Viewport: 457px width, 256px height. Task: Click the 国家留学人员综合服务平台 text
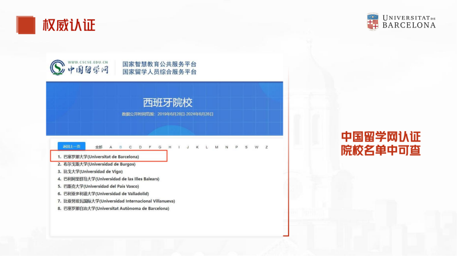[x=159, y=72]
